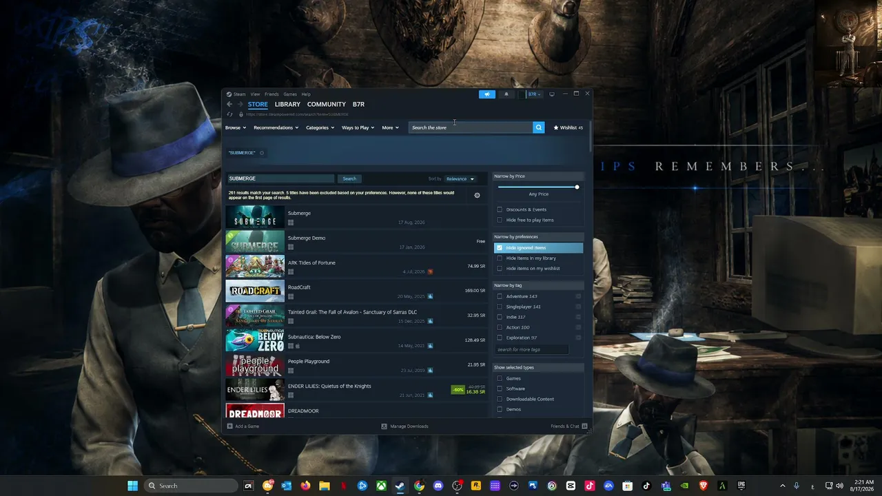Open the Xbox app in taskbar
Viewport: 882px width, 496px height.
(x=381, y=486)
